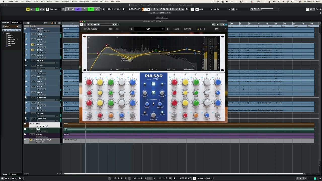Select green EQ band node 3

point(156,51)
